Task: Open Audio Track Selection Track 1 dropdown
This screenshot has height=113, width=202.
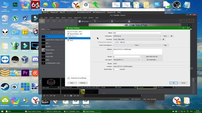Action: [x=137, y=45]
